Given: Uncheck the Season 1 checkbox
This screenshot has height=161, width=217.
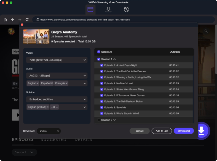Looking at the screenshot, I should coord(99,59).
